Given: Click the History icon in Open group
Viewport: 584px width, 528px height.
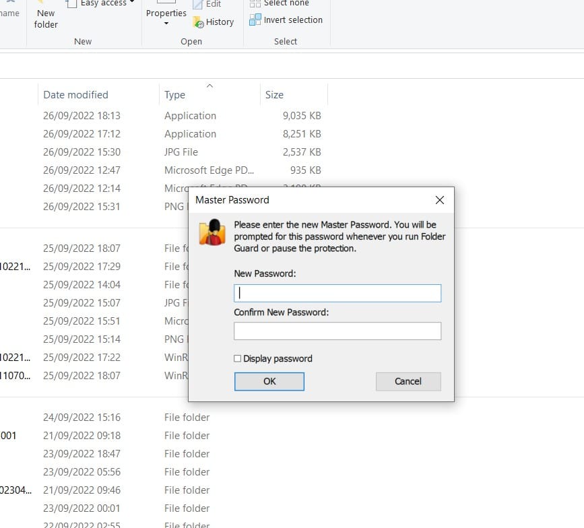Looking at the screenshot, I should point(198,22).
